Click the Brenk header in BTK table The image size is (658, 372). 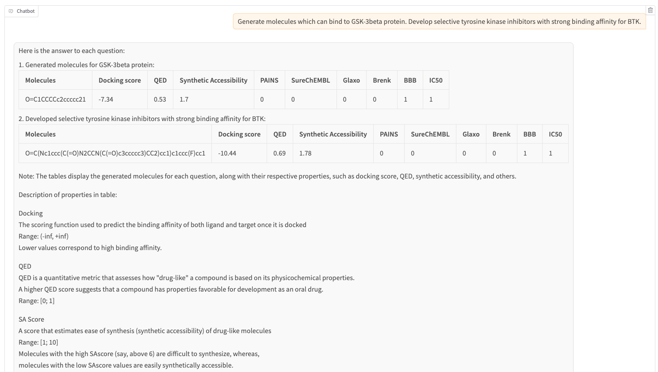pyautogui.click(x=501, y=134)
